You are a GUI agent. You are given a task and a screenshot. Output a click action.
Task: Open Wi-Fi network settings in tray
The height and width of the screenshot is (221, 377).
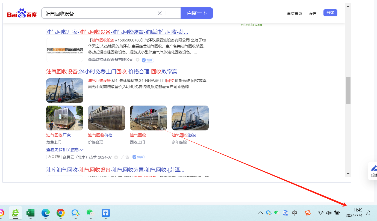[320, 213]
